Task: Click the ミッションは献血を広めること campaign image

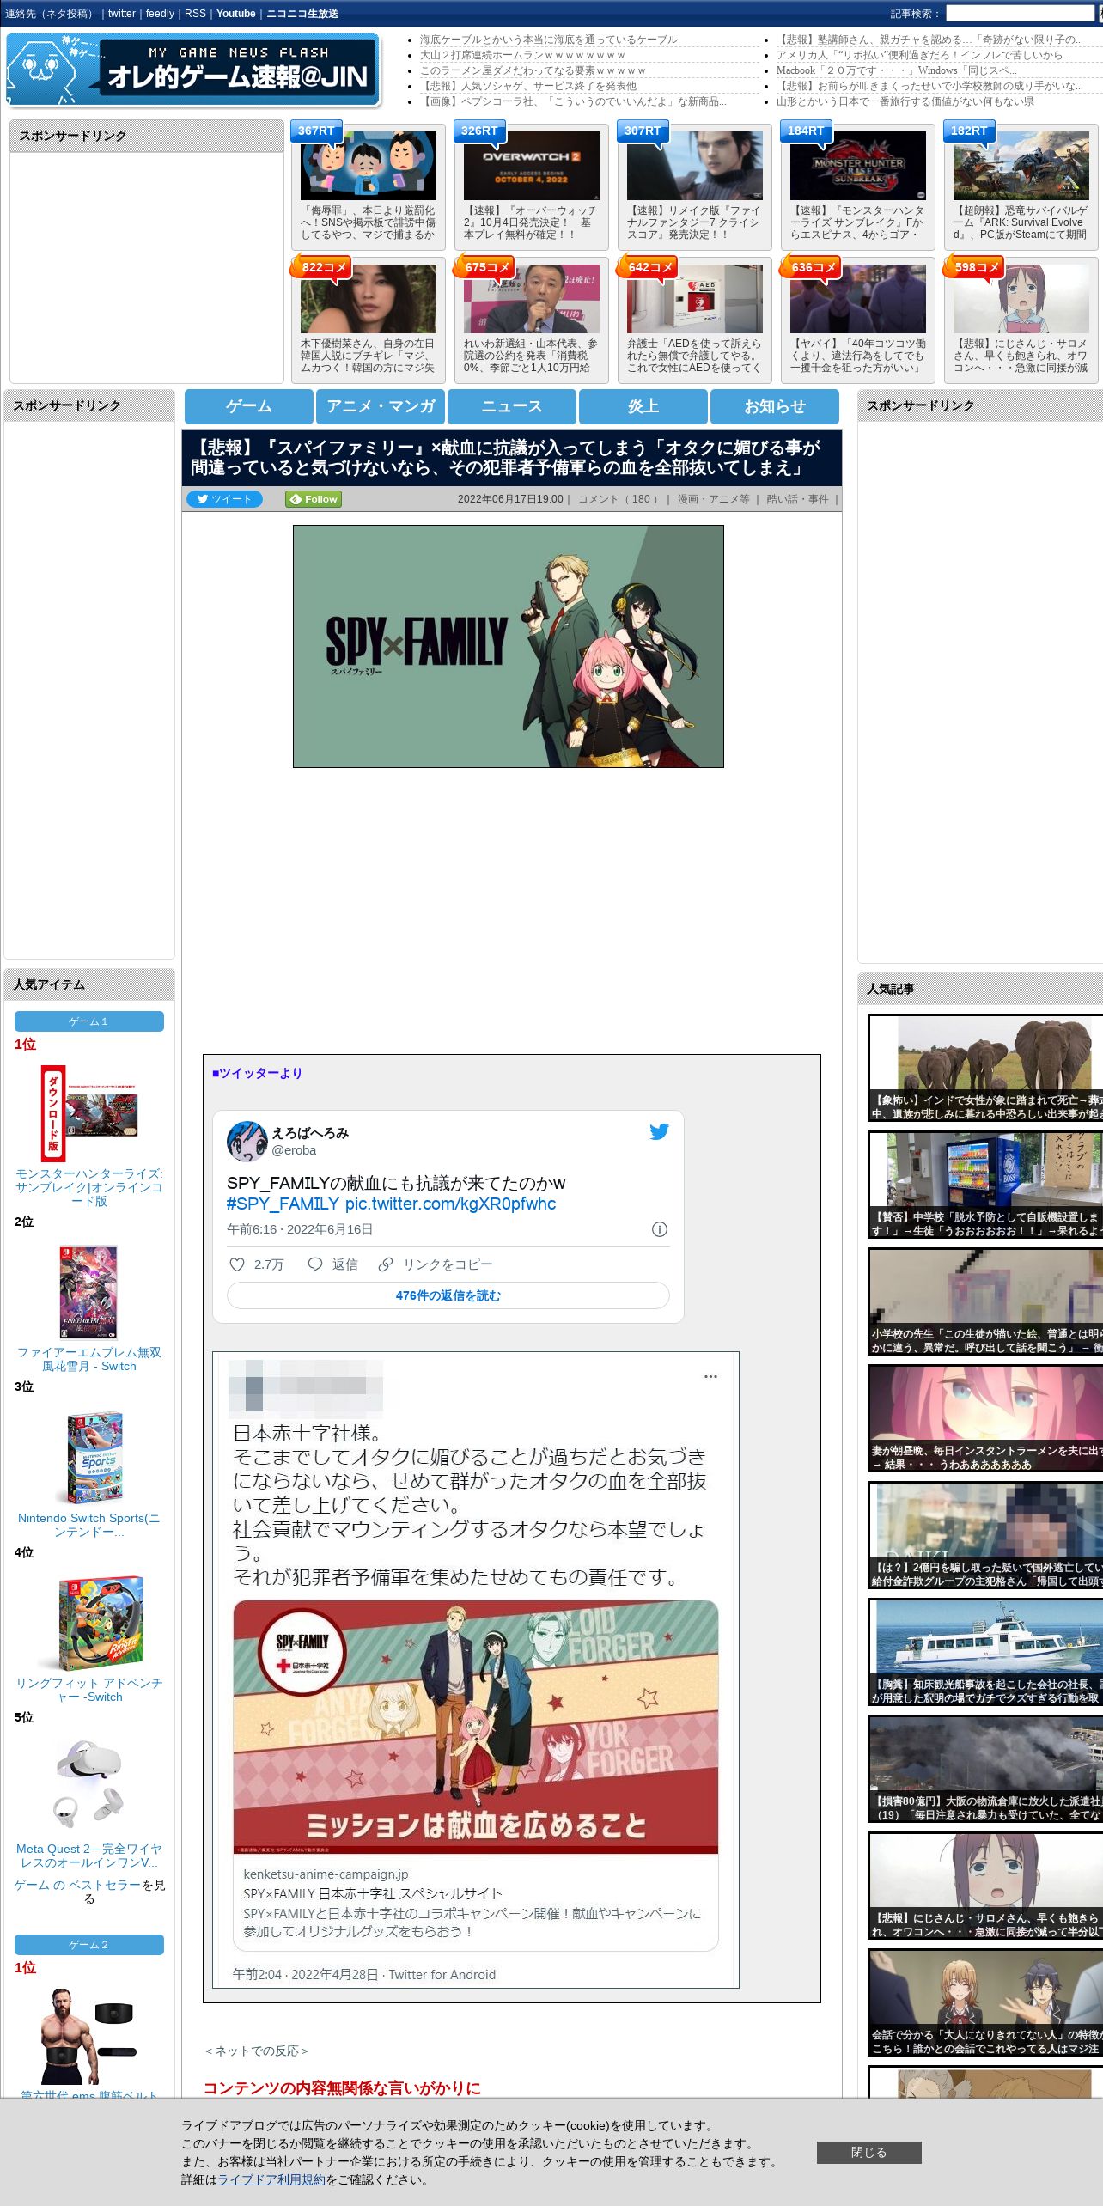Action: [476, 1725]
